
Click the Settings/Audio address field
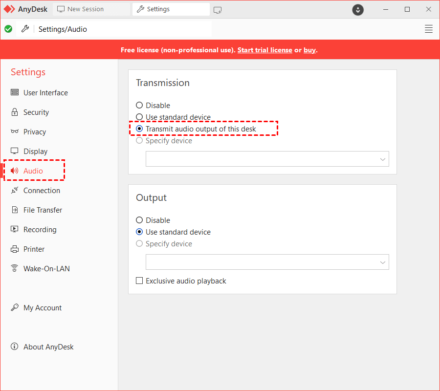(x=114, y=29)
